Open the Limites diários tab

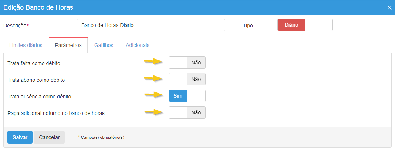pos(26,45)
